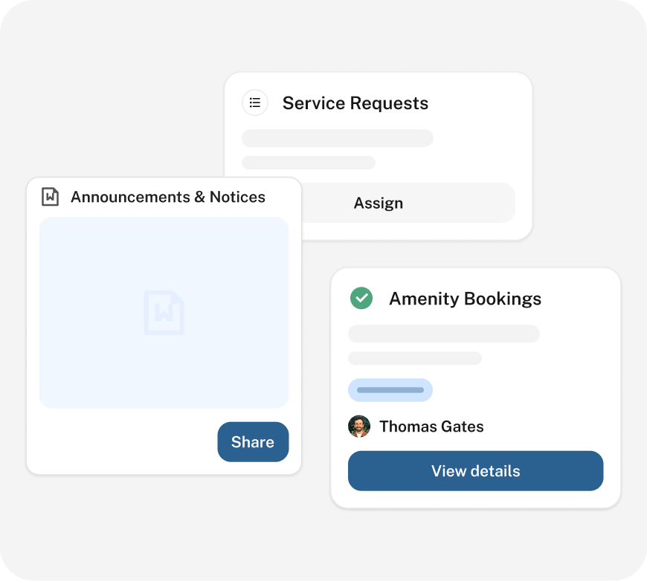Click the first placeholder line under Amenity Bookings

[x=443, y=334]
